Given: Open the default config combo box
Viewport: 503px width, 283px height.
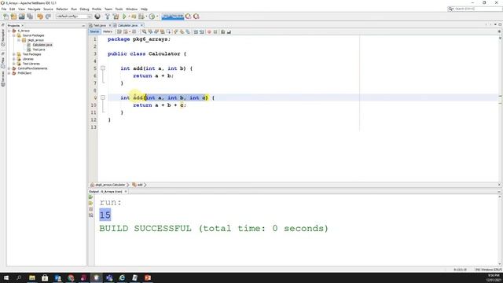Looking at the screenshot, I should [73, 17].
